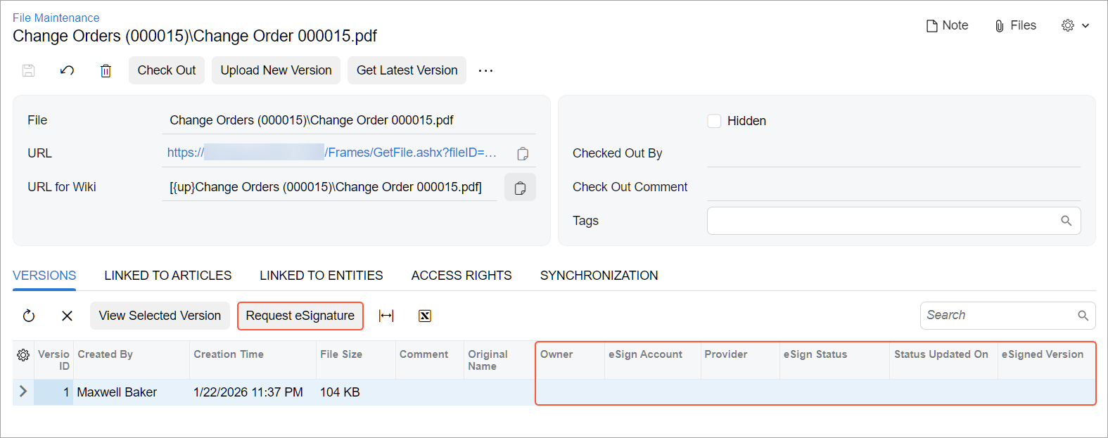Image resolution: width=1108 pixels, height=438 pixels.
Task: Click Get Latest Version button
Action: [407, 70]
